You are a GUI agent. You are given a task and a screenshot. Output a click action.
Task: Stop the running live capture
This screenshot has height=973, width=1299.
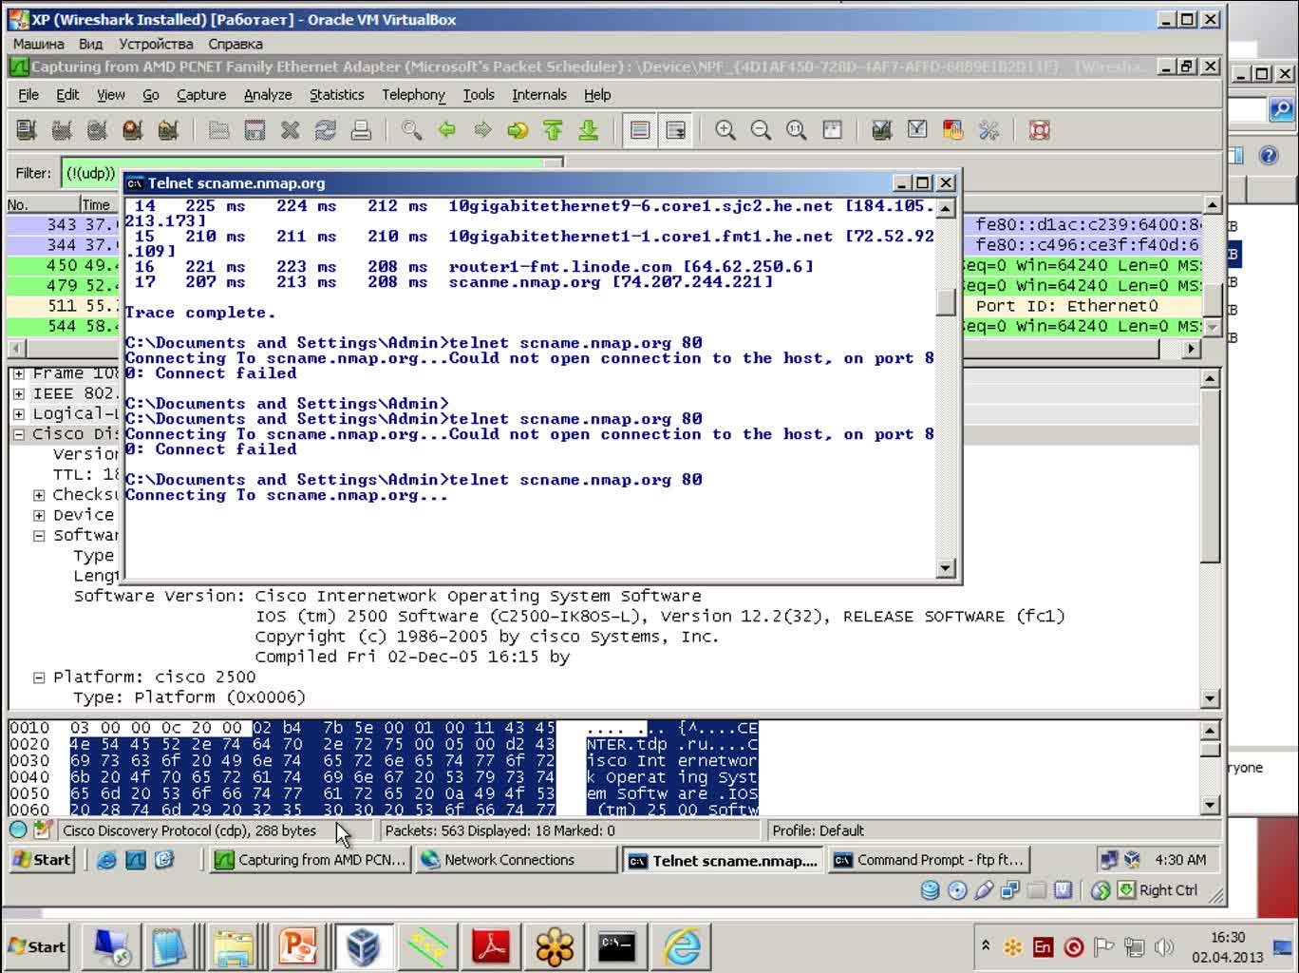(x=133, y=130)
